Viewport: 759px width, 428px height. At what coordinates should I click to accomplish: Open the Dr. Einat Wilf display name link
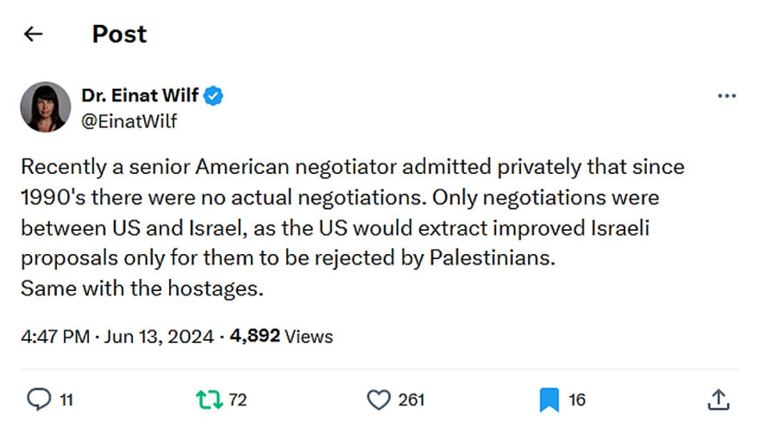coord(140,96)
